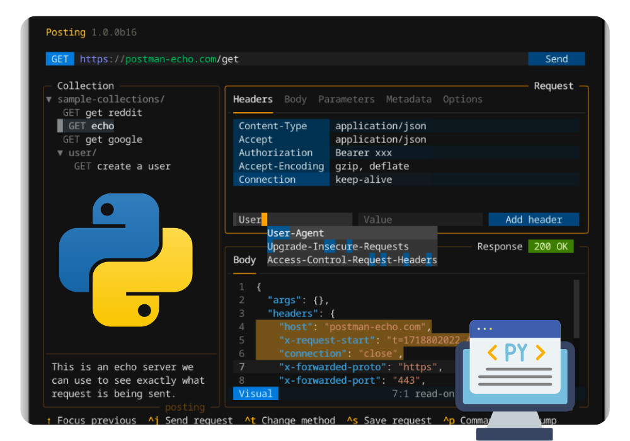This screenshot has width=630, height=441.
Task: Switch to the Body request tab
Action: point(295,100)
